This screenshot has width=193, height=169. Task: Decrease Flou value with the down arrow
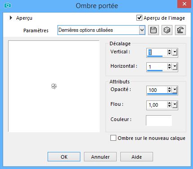[x=169, y=106]
